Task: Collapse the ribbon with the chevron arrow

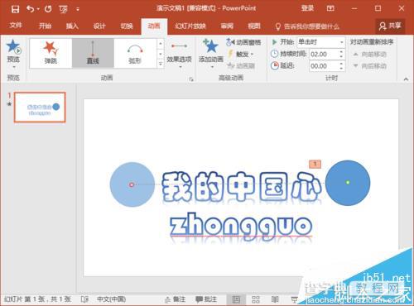Action: pyautogui.click(x=406, y=79)
